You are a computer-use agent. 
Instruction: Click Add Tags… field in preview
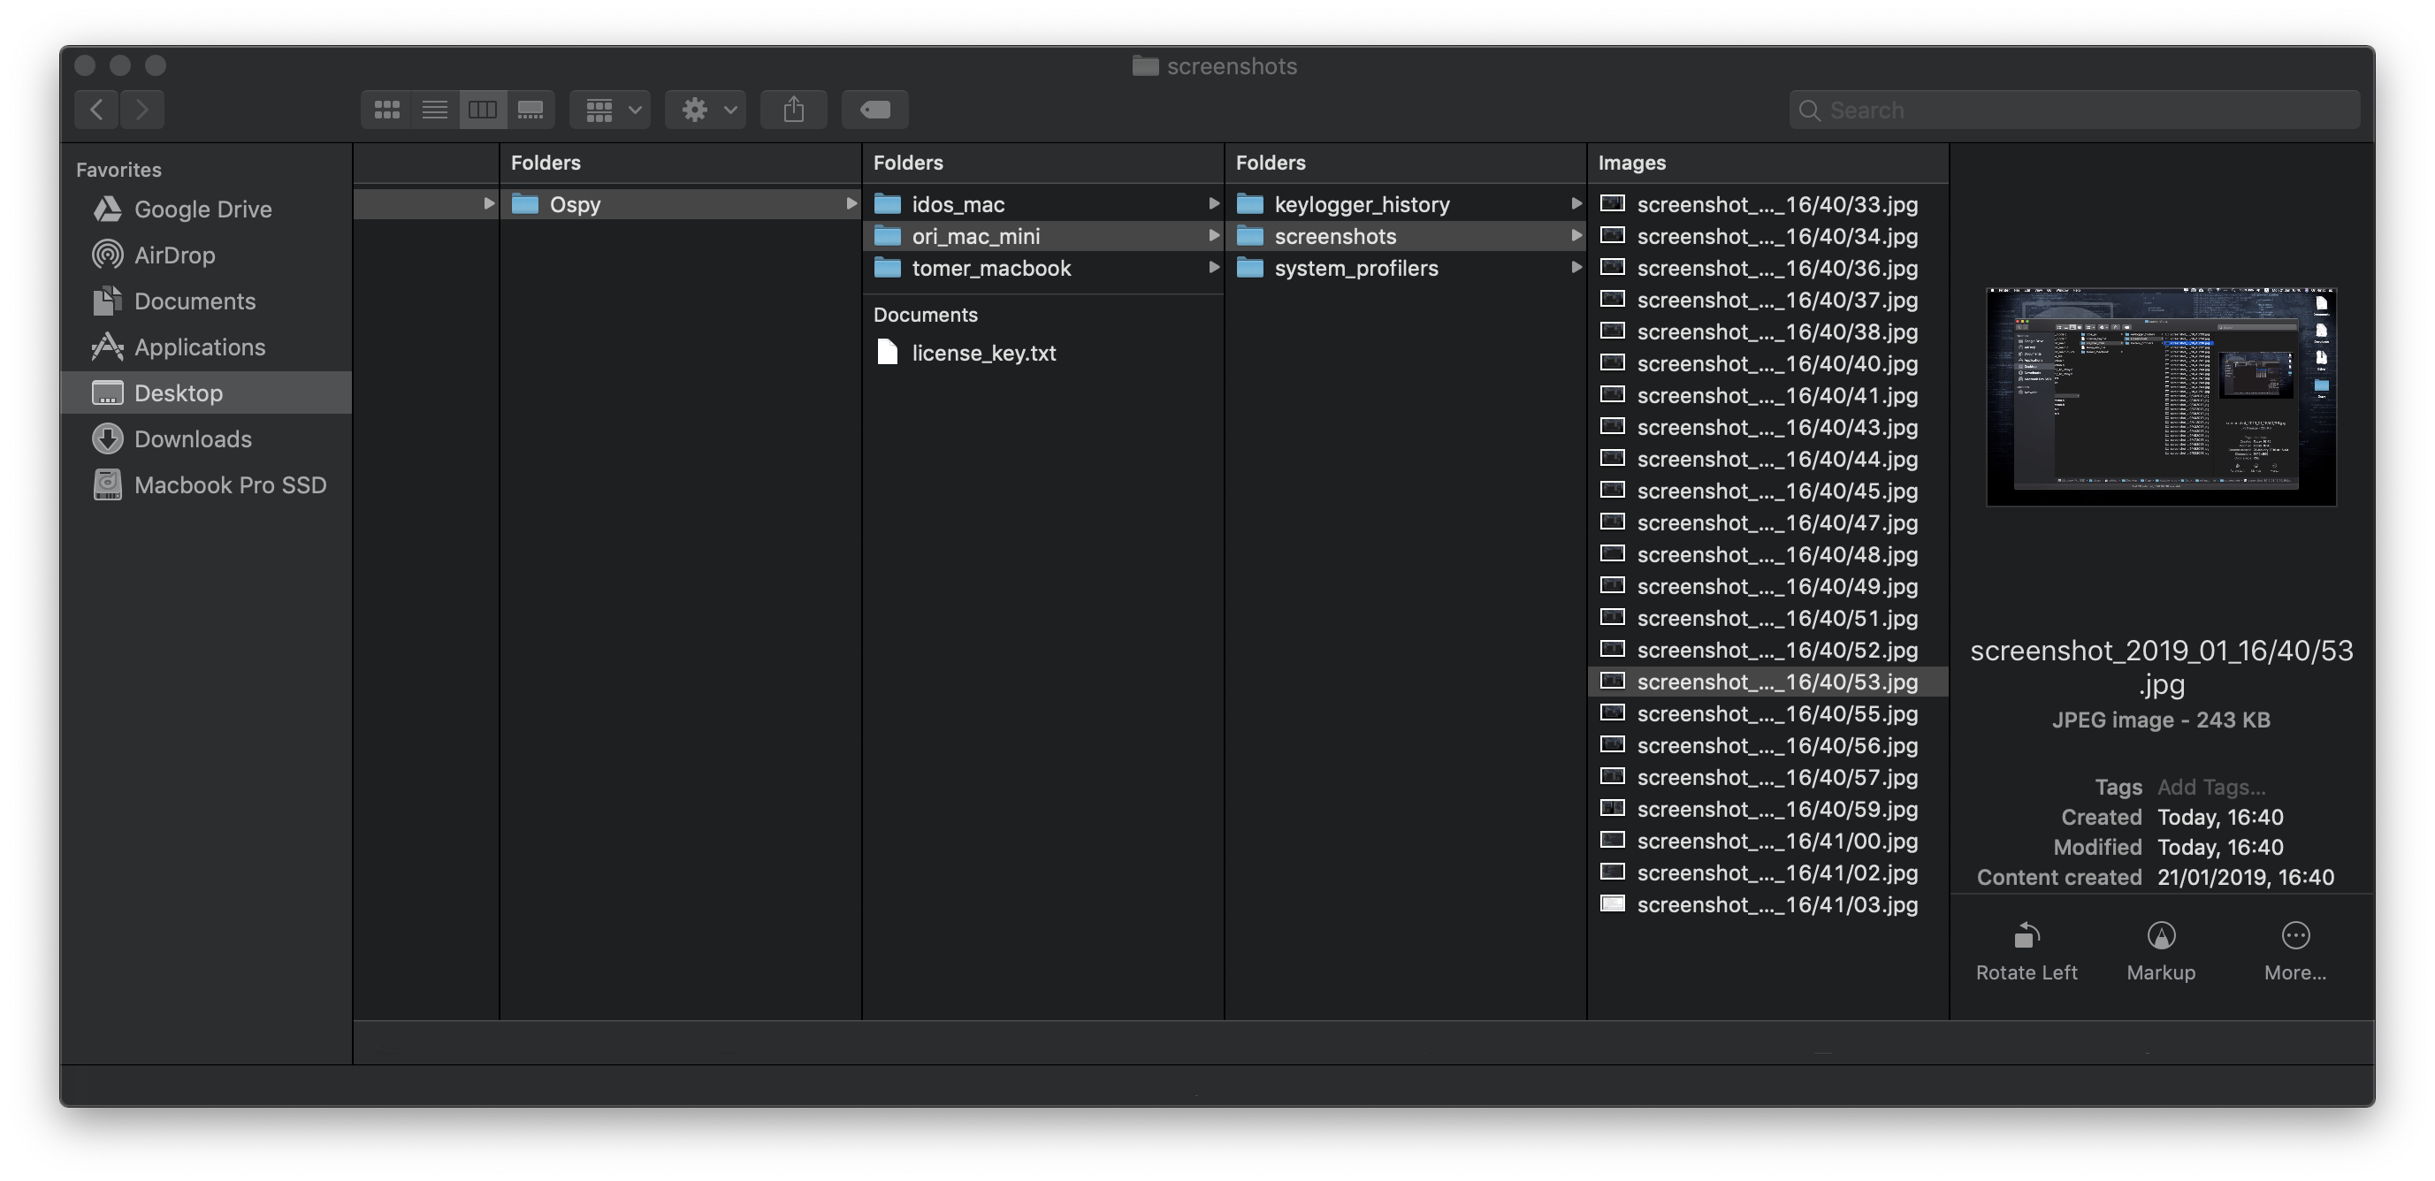(2210, 786)
